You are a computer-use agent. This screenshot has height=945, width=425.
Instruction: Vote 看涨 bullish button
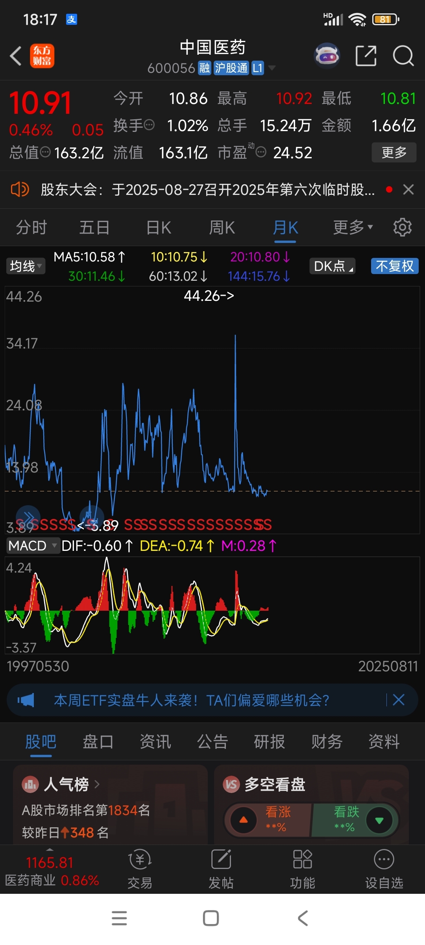pos(268,820)
